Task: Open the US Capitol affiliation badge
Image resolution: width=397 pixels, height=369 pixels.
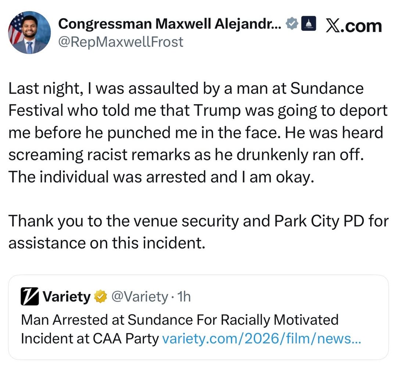Action: (x=309, y=24)
